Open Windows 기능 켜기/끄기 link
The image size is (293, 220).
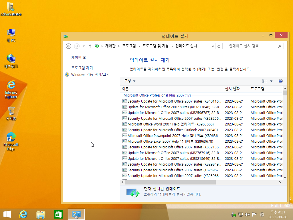[90, 75]
